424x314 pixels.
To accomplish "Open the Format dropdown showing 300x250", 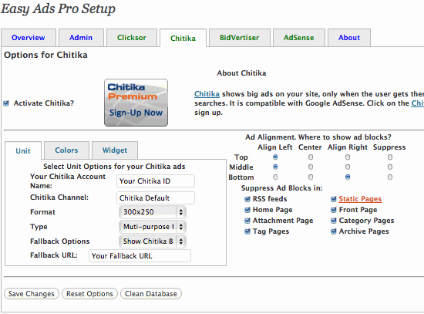I will 153,212.
